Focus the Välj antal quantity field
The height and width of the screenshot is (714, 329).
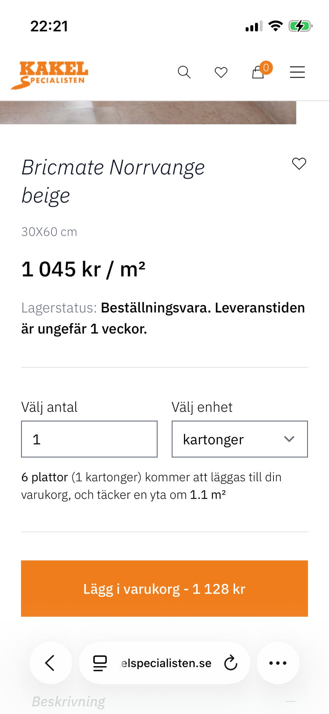point(89,439)
